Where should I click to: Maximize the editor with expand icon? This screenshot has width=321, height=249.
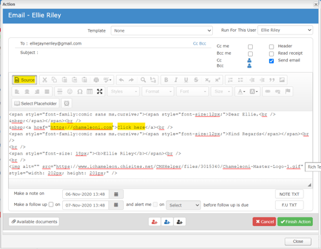pos(99,92)
